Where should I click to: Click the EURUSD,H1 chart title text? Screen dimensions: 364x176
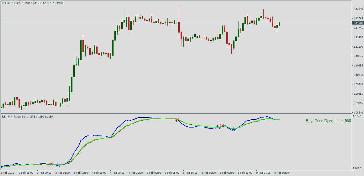(x=13, y=3)
